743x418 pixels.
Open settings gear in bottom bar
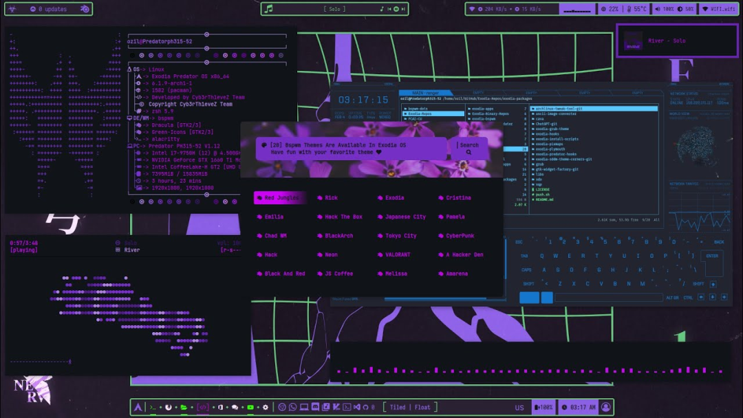coord(266,407)
